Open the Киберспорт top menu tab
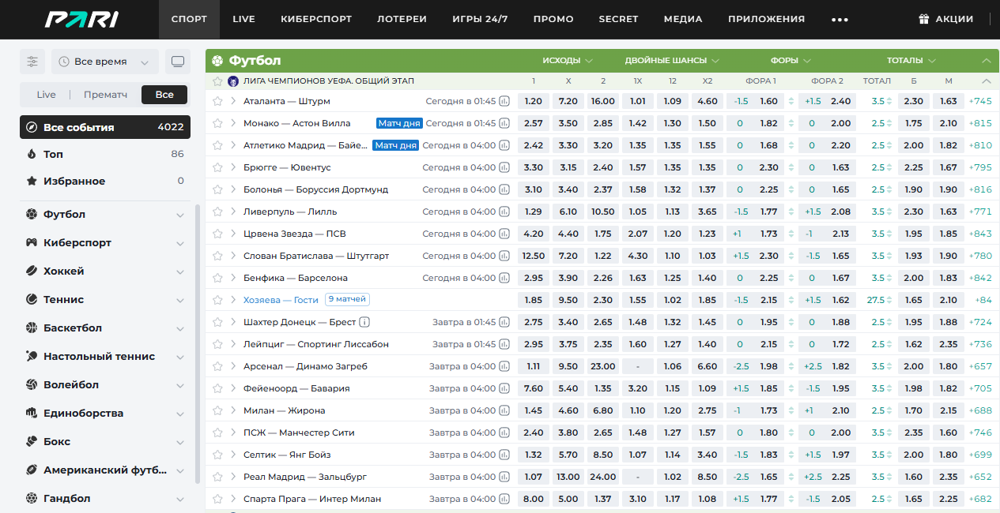The height and width of the screenshot is (513, 1000). [x=316, y=19]
